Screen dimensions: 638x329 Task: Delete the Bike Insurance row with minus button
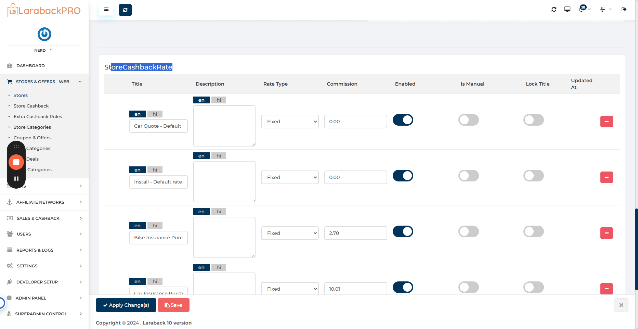[607, 233]
